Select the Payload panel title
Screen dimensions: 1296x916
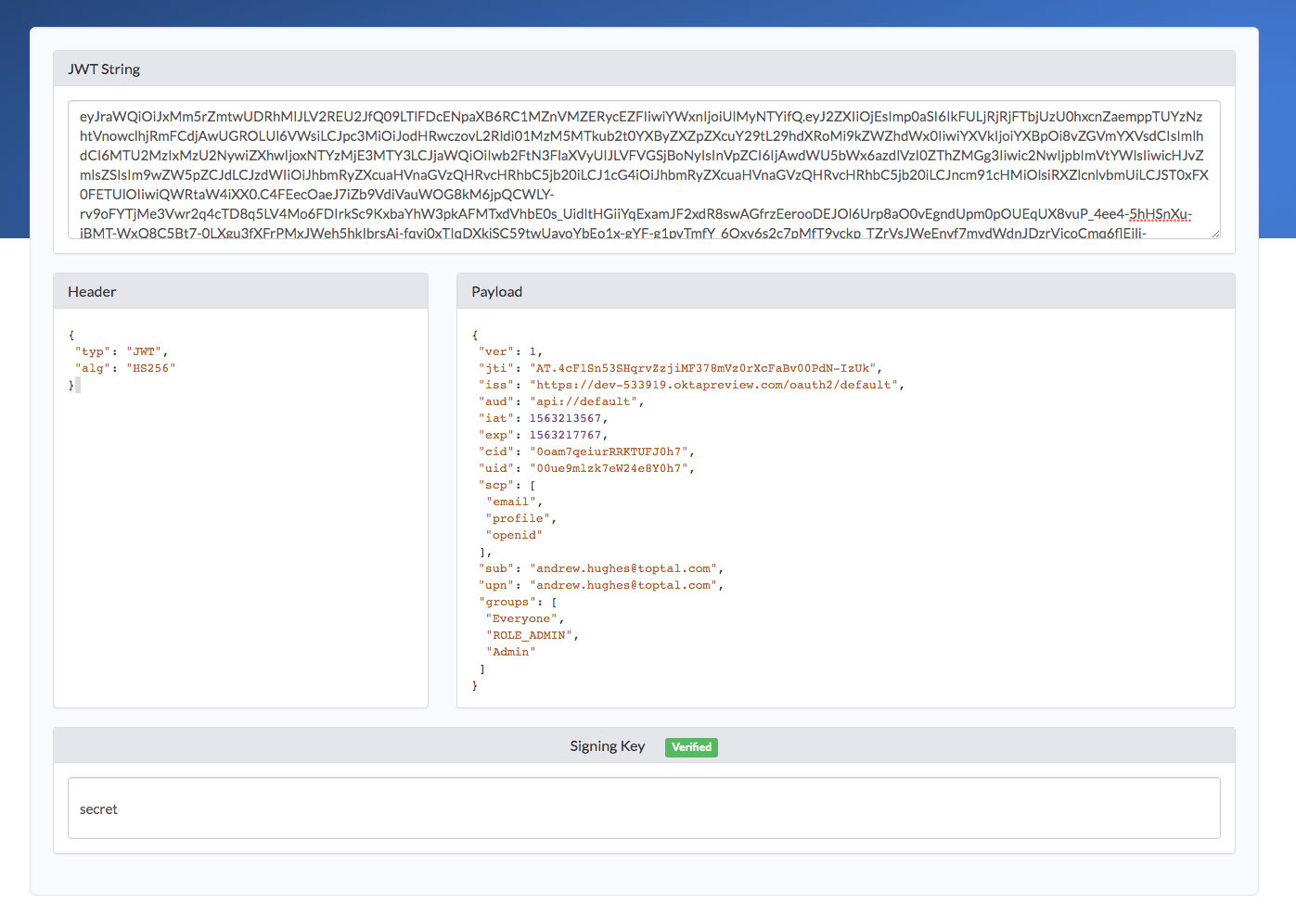(496, 292)
